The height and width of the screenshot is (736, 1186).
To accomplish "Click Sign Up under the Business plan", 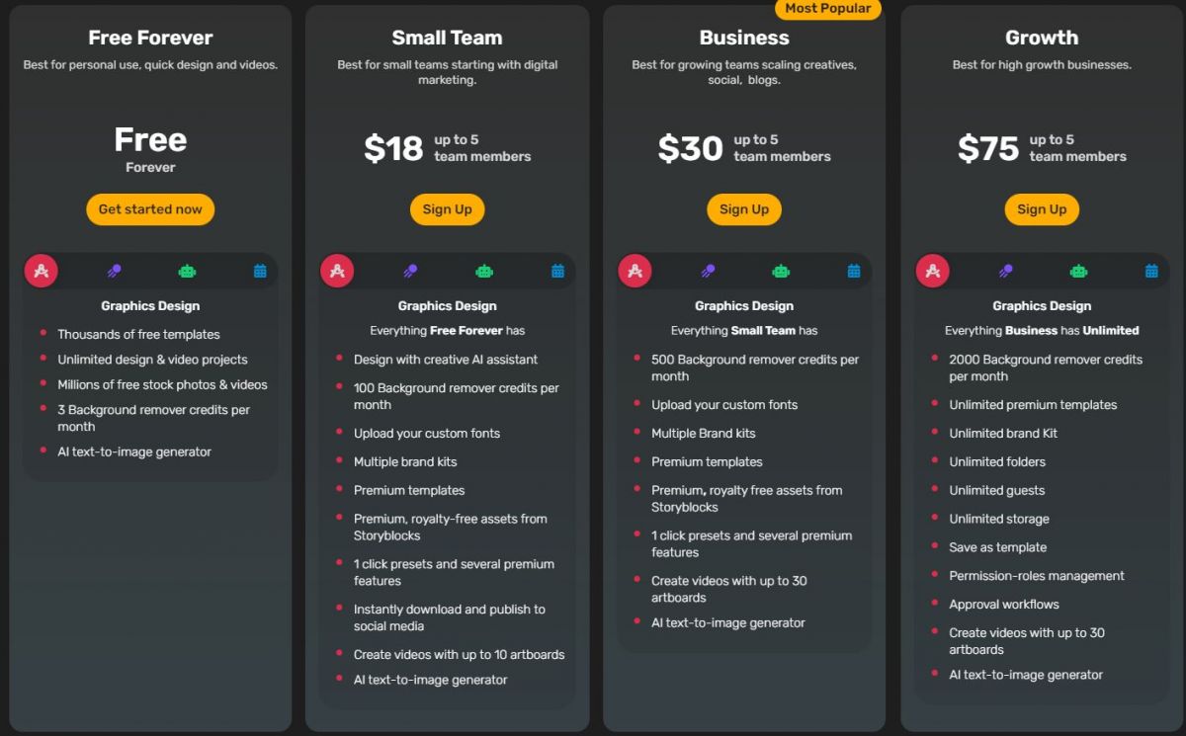I will point(744,208).
